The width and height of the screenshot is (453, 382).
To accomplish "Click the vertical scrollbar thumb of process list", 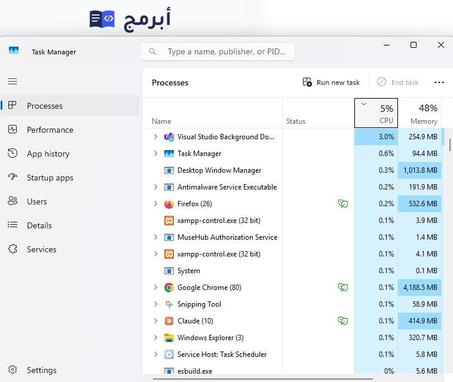I will click(x=450, y=145).
